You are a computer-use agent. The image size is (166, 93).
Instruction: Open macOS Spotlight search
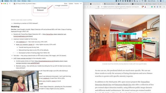pos(158,1)
